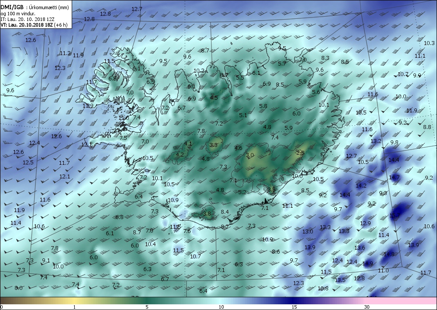Click the 4.1 value on the map
Image resolution: width=437 pixels, height=310 pixels.
188,143
